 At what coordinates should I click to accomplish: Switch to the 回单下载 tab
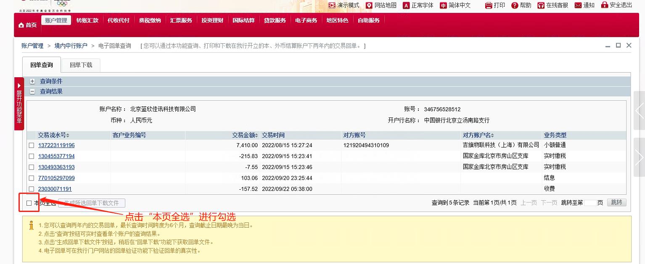(80, 65)
